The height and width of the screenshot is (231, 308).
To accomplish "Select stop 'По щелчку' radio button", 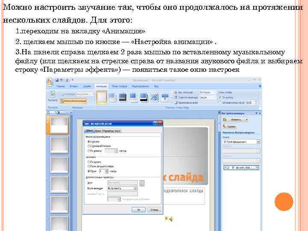I will pyautogui.click(x=89, y=162).
